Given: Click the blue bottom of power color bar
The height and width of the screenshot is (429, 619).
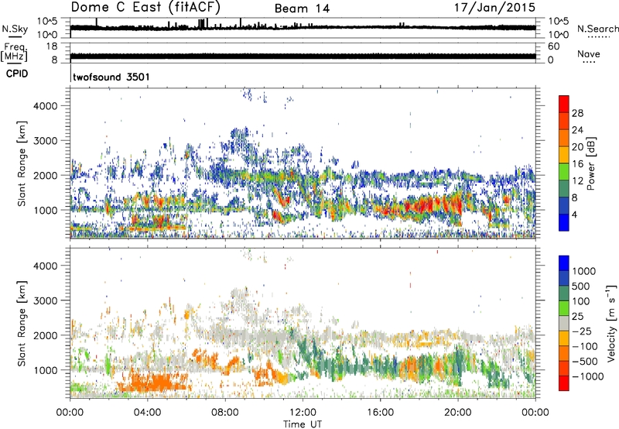Looking at the screenshot, I should 564,222.
